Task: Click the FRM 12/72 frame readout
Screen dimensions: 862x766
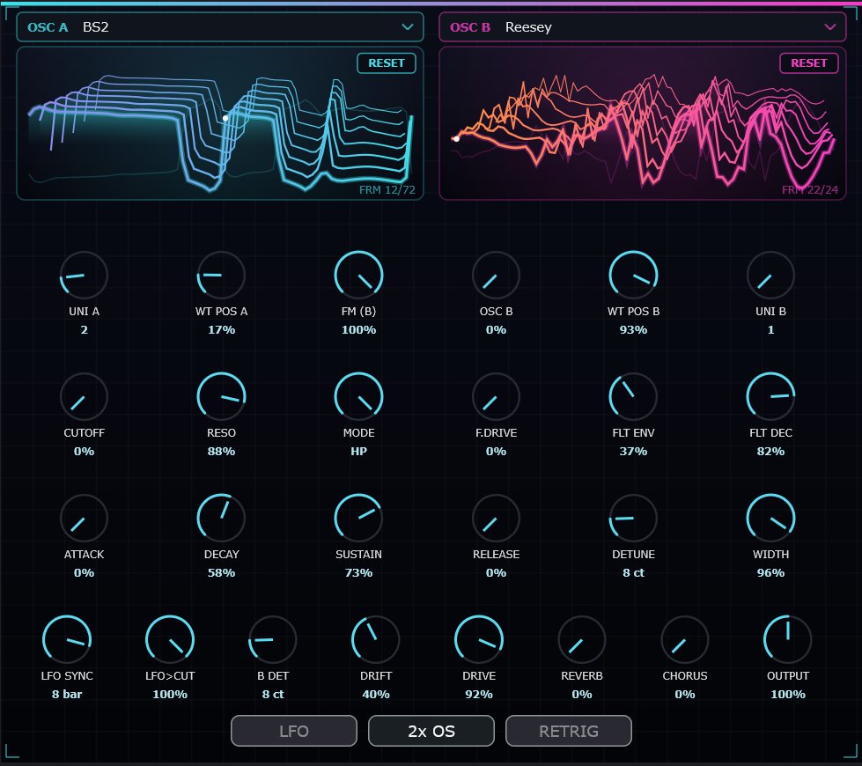Action: click(387, 189)
